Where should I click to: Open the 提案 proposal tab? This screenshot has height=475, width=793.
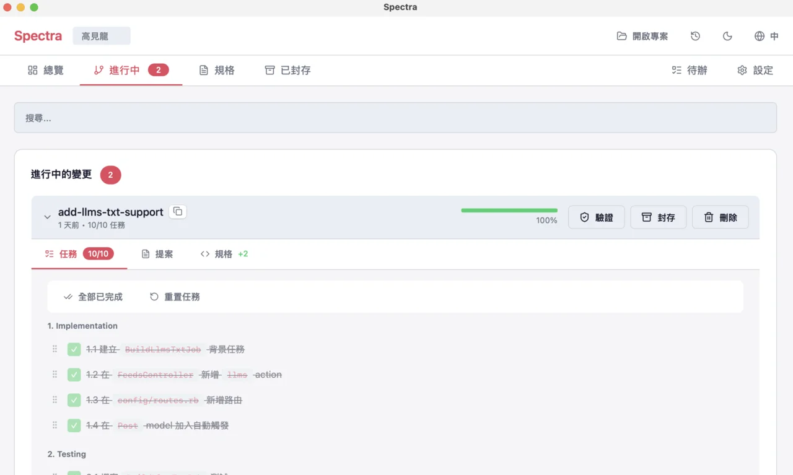(x=157, y=254)
